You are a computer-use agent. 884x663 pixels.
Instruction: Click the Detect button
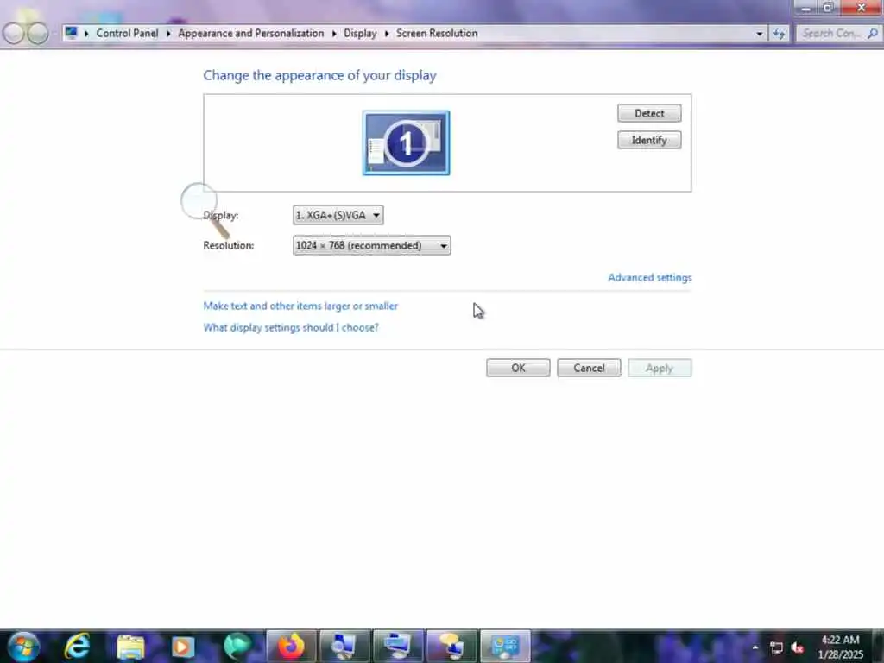coord(649,113)
